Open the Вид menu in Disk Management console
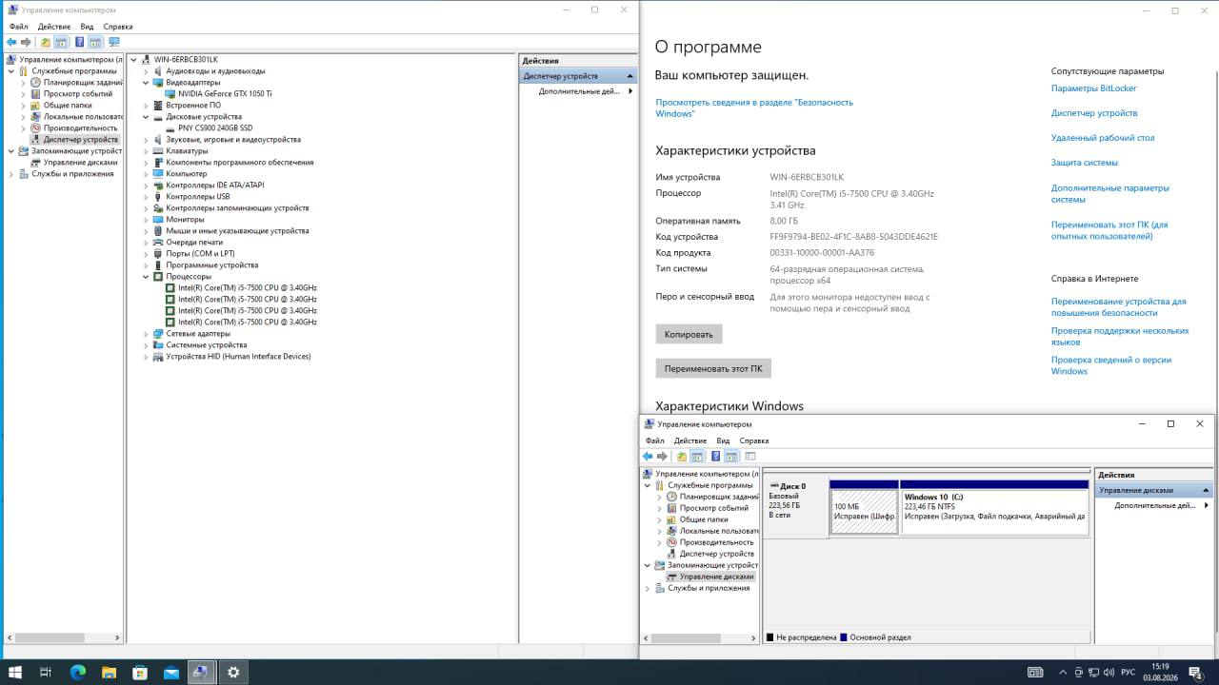This screenshot has width=1219, height=685. 723,440
